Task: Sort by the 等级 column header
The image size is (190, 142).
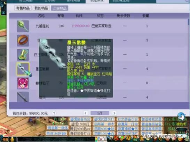Action: (61, 16)
